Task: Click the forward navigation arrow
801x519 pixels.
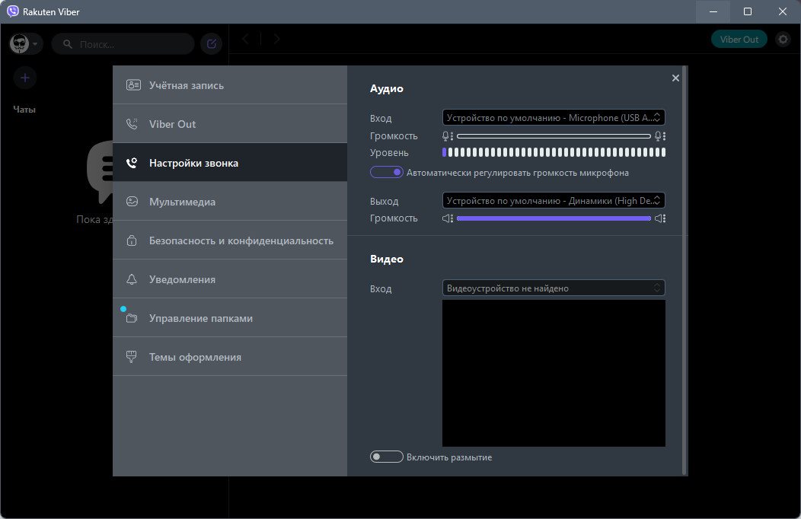Action: click(276, 39)
